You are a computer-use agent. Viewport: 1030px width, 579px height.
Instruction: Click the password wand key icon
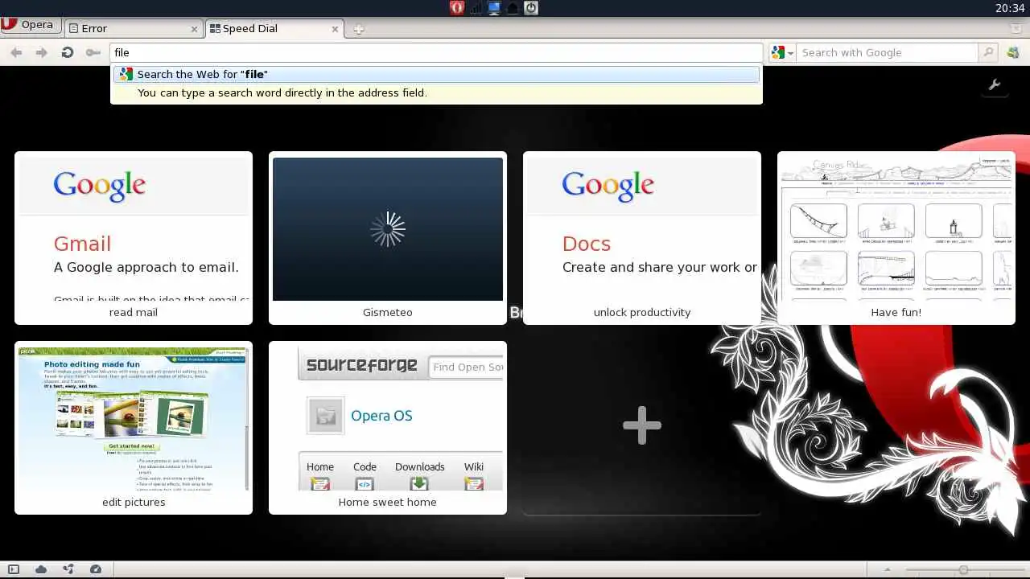click(93, 52)
